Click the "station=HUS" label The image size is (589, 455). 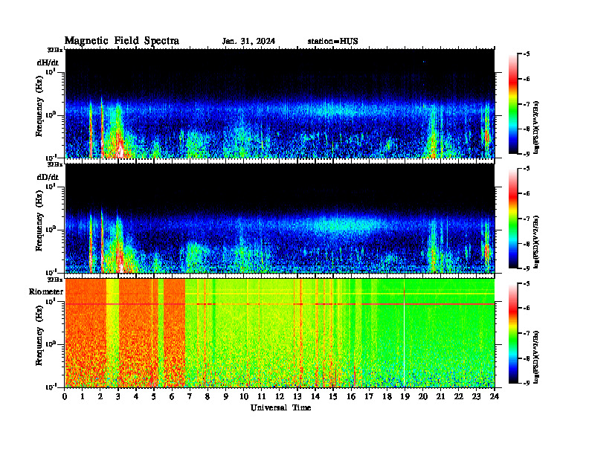[332, 42]
